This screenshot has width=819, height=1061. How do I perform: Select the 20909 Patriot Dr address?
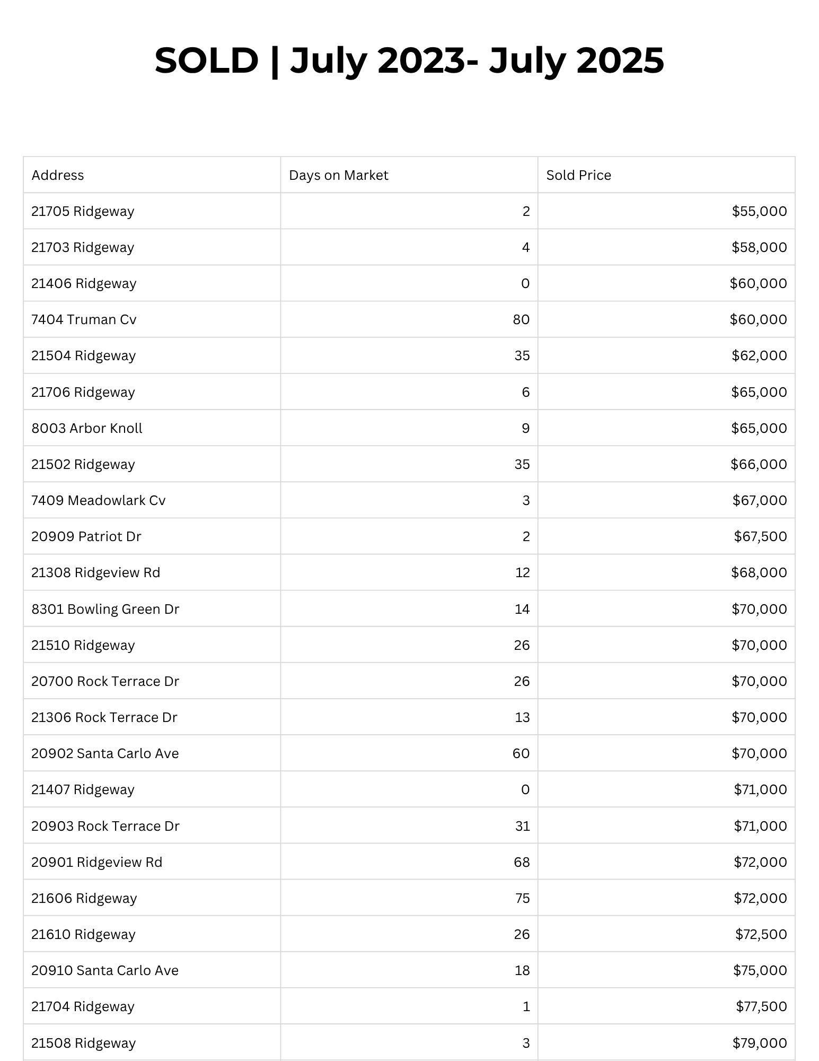[x=86, y=536]
